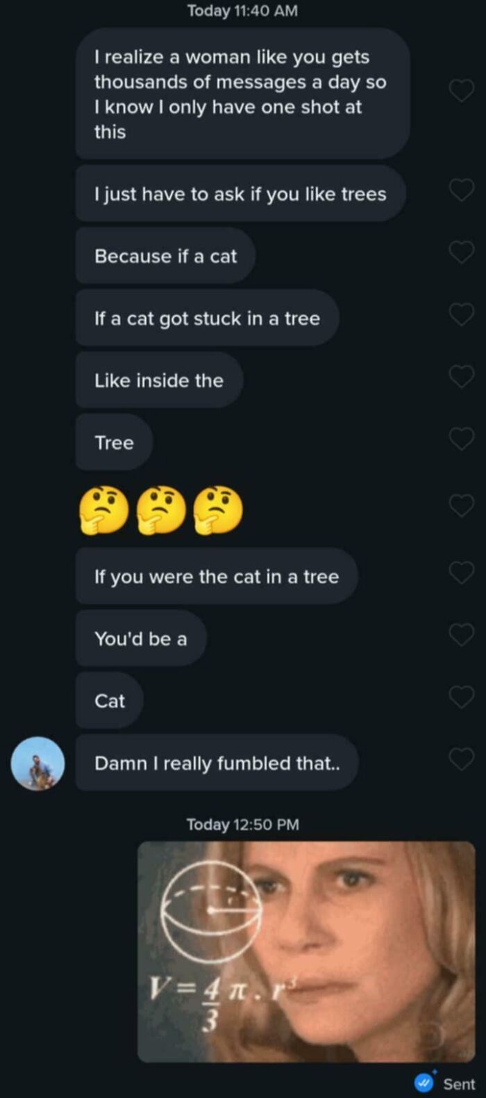Open the sender's circular profile avatar
This screenshot has width=486, height=1098.
[38, 764]
